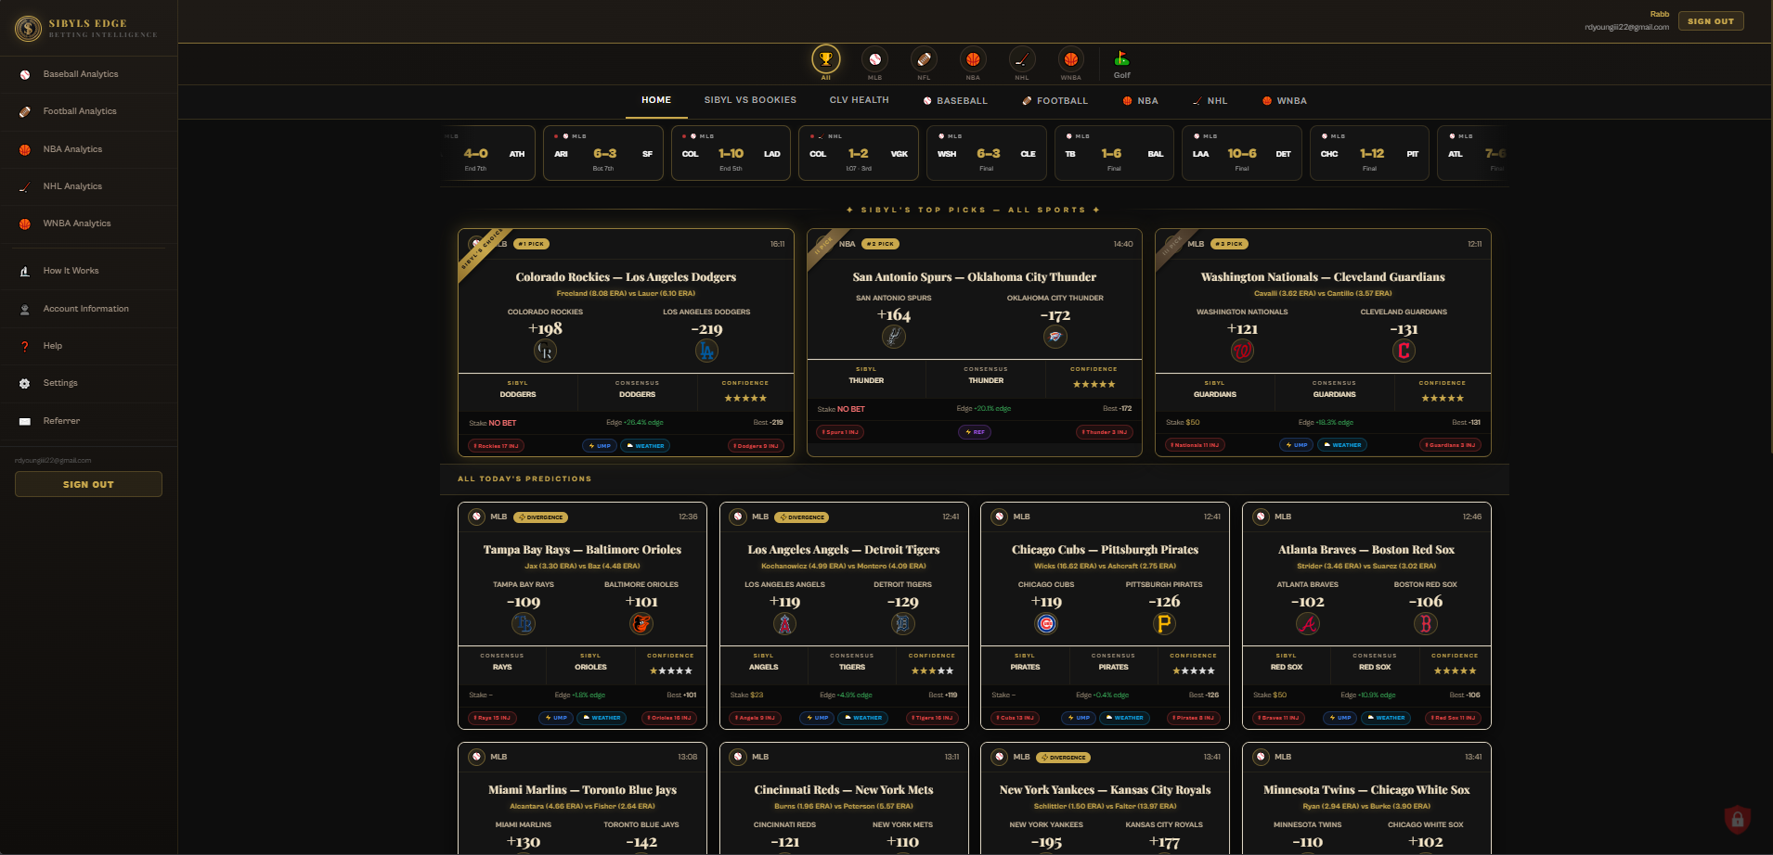
Task: Switch to the CLV Health tab
Action: pos(860,100)
